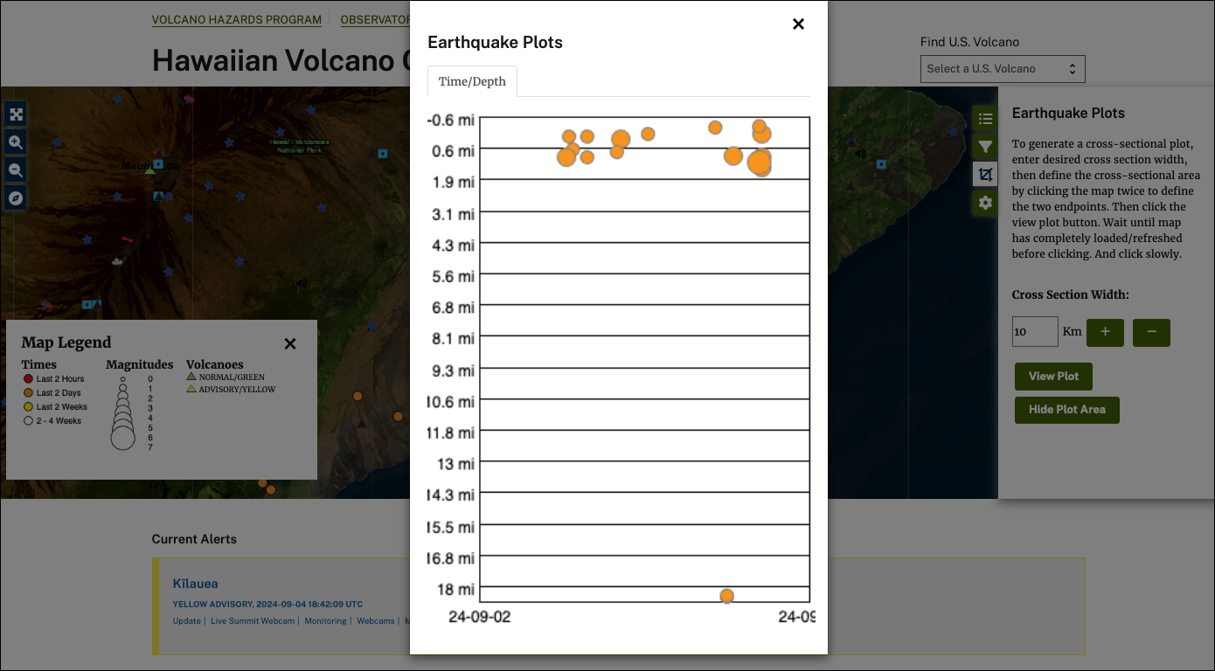1215x671 pixels.
Task: Select the Time/Depth tab
Action: [x=472, y=81]
